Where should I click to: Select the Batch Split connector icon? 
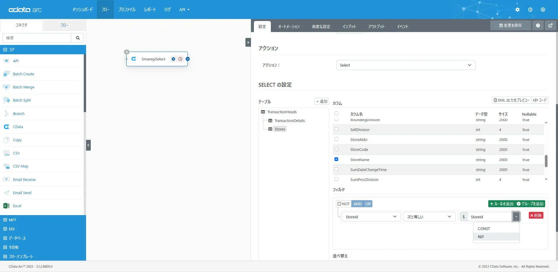6,100
